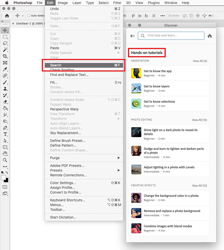The width and height of the screenshot is (224, 250).
Task: Expand the Purge submenu
Action: pos(84,158)
